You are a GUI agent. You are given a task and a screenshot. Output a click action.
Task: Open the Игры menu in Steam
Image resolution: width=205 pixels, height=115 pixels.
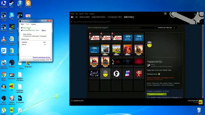click(86, 14)
